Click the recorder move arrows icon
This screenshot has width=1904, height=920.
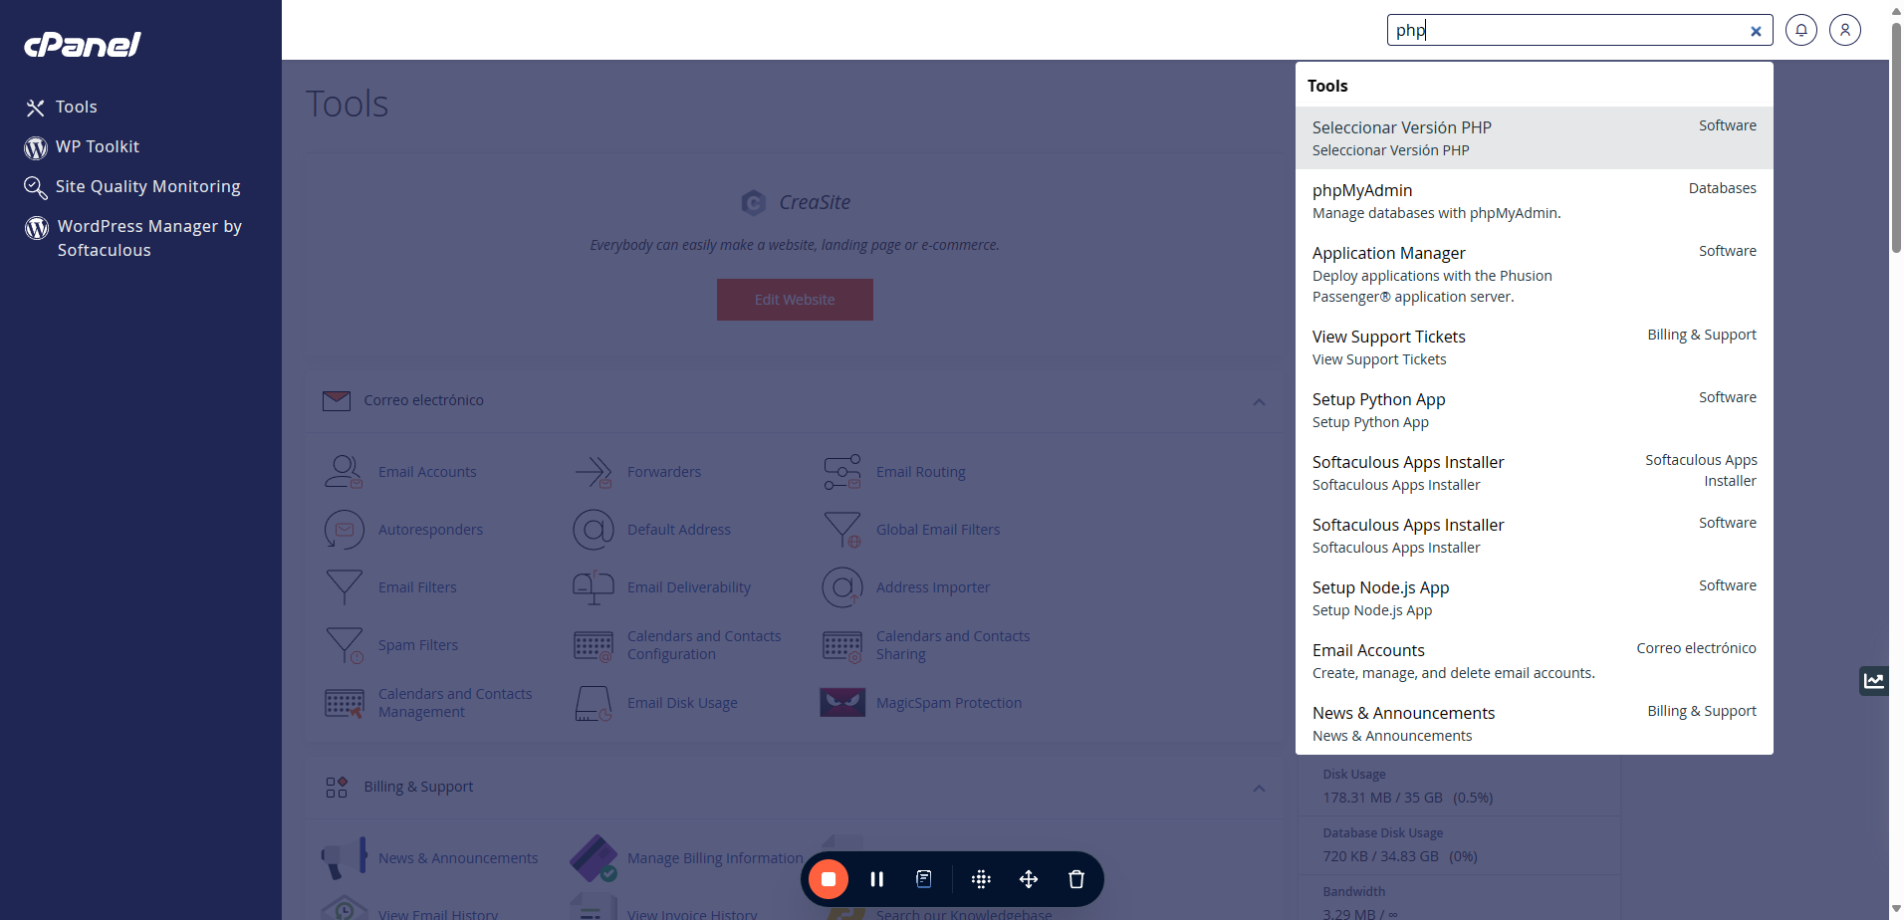[x=1029, y=879]
